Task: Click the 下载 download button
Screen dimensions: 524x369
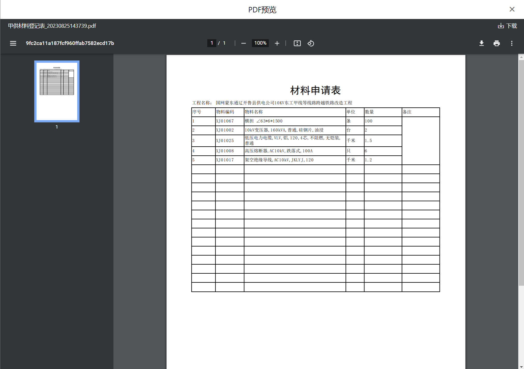Action: pyautogui.click(x=507, y=26)
